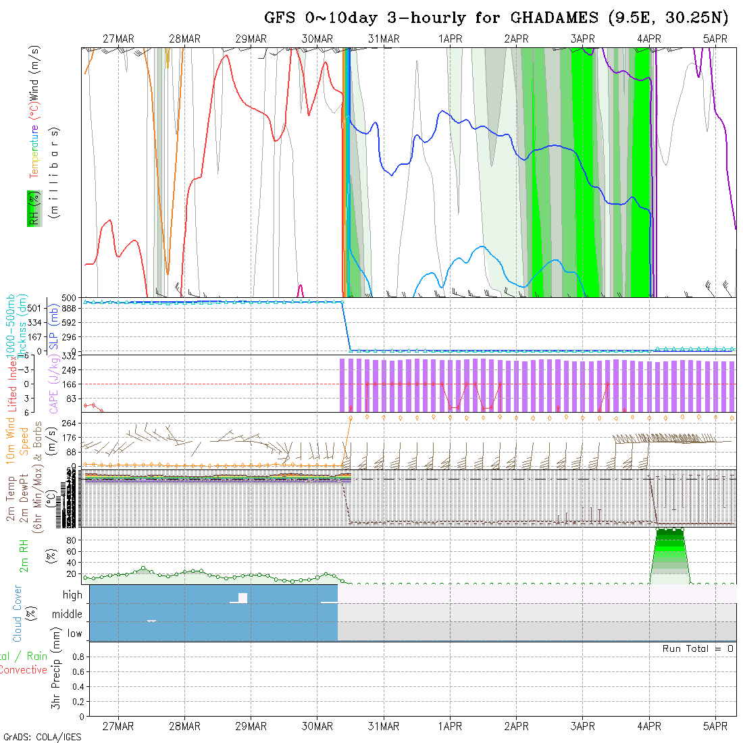Click 5APR on the bottom date axis
The height and width of the screenshot is (743, 743).
715,726
